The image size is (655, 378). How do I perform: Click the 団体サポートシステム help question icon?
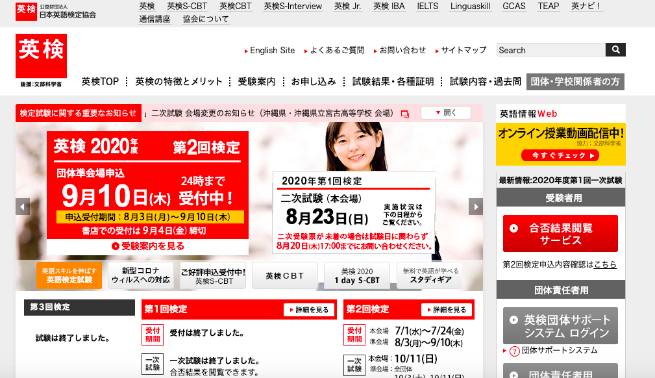(514, 351)
